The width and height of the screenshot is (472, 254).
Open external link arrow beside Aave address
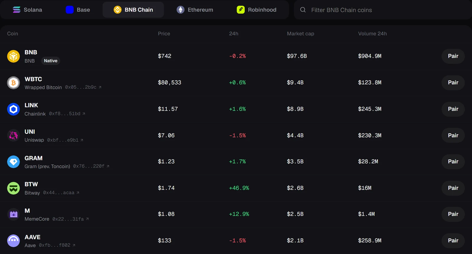(74, 245)
